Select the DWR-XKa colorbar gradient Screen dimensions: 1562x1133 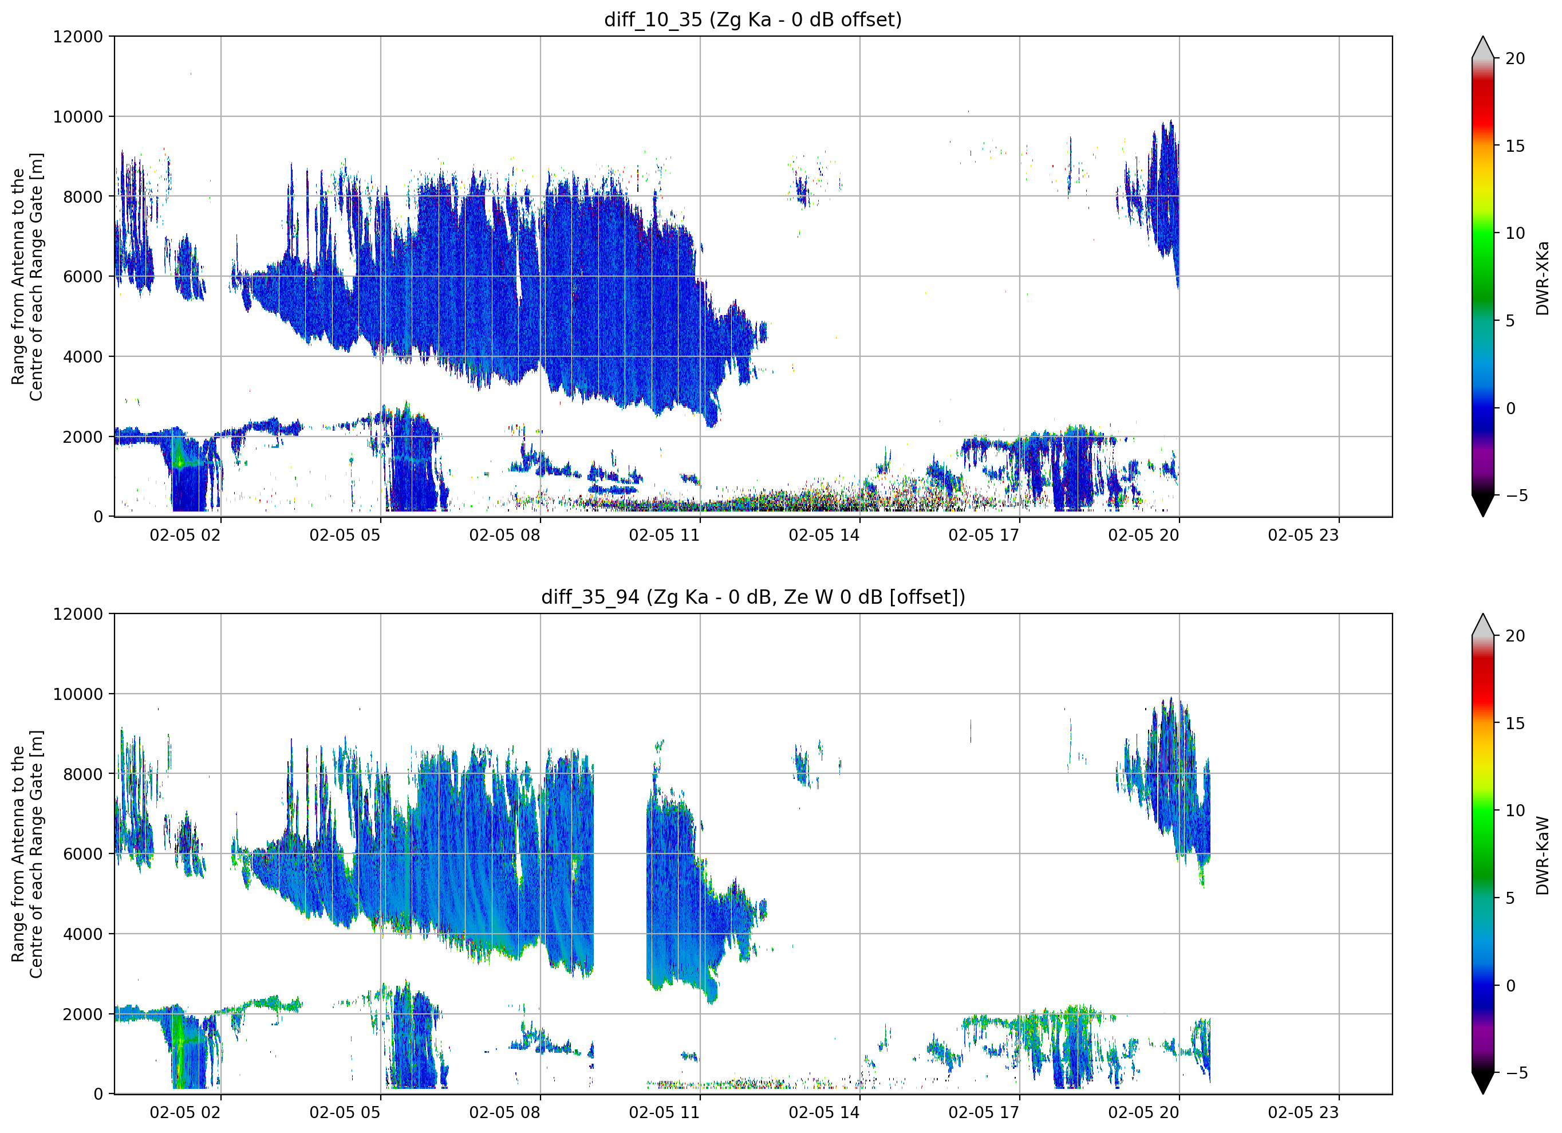pos(1483,277)
